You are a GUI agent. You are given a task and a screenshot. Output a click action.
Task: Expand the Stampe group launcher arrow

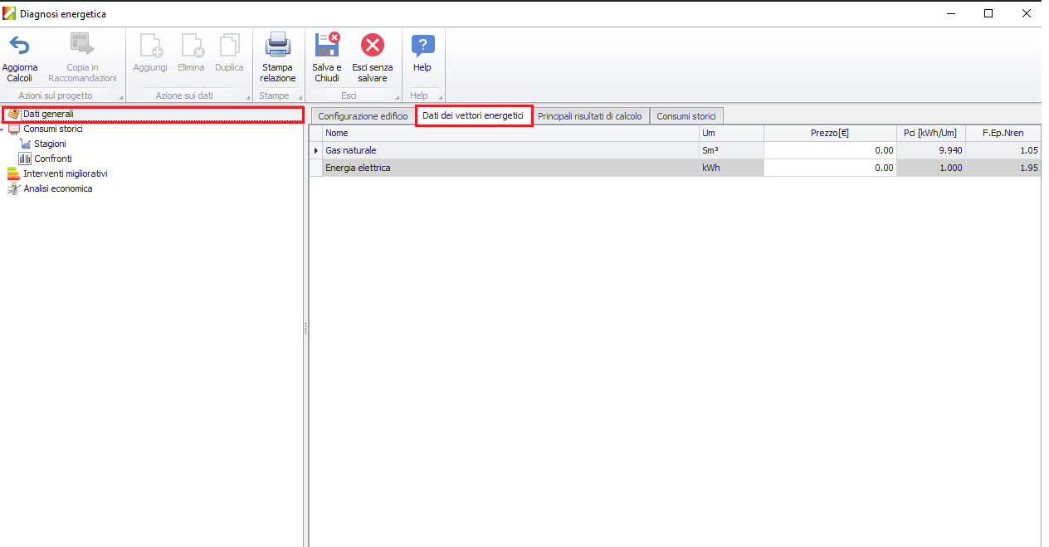click(300, 97)
